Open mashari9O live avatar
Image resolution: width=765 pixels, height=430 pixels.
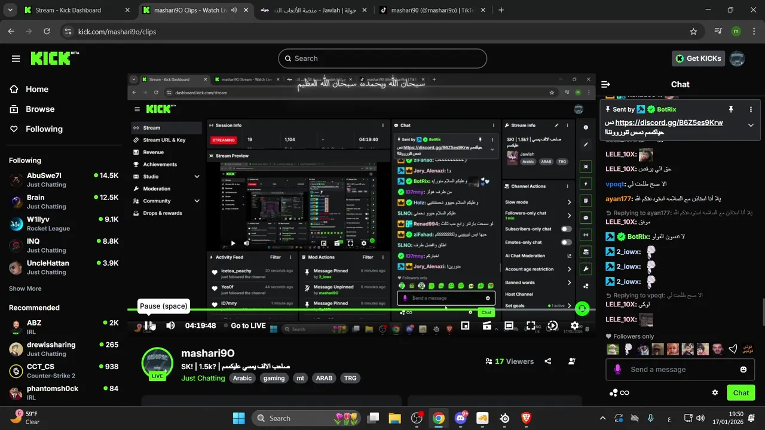tap(157, 363)
